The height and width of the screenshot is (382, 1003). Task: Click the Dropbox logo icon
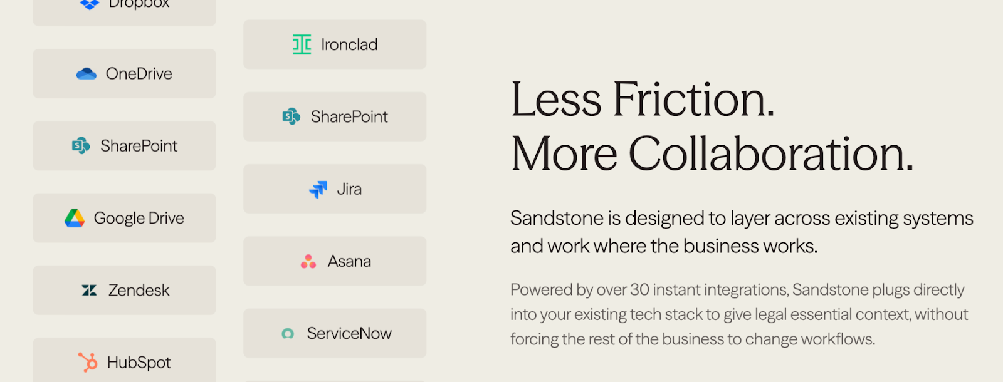(90, 3)
